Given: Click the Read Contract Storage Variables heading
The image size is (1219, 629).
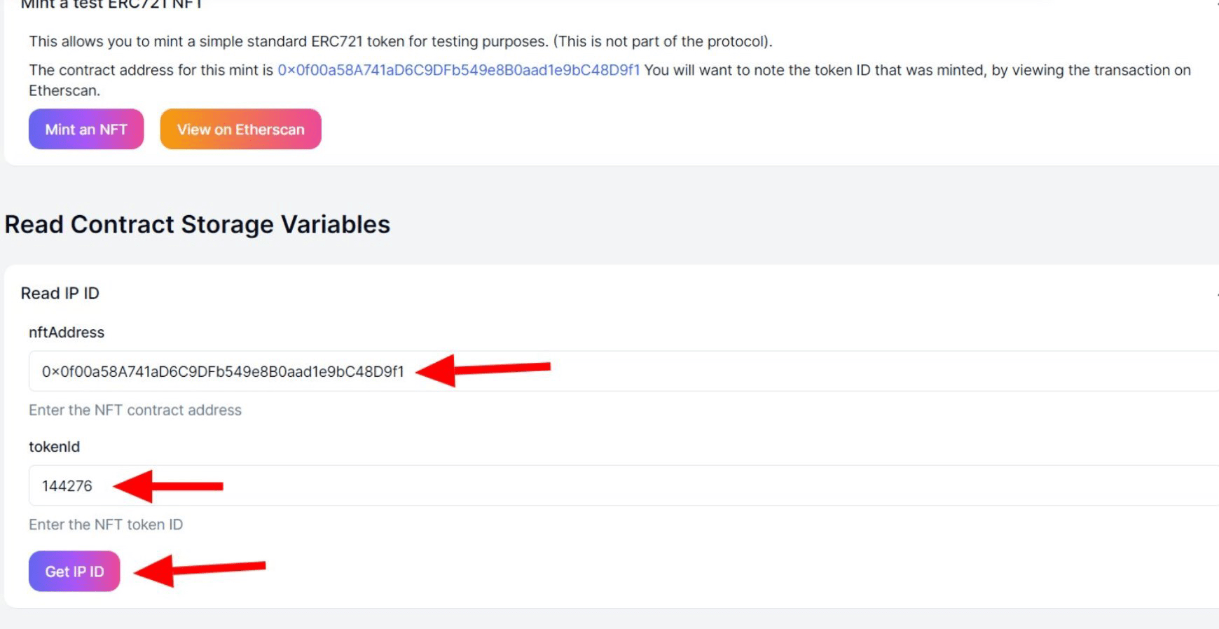Looking at the screenshot, I should [197, 224].
